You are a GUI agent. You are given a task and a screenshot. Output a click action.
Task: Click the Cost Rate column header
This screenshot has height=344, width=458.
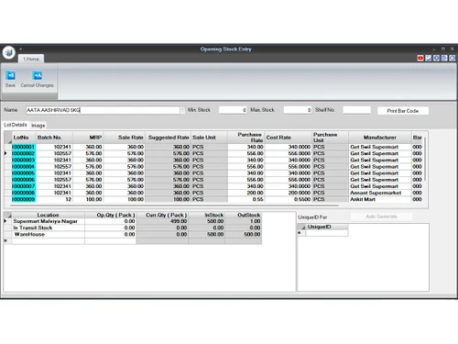[289, 138]
